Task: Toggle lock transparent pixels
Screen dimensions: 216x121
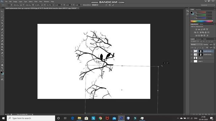Action: point(195,48)
